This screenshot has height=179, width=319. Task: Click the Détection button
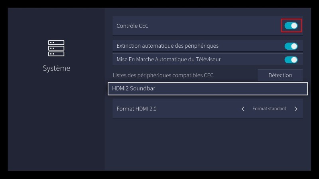point(280,75)
